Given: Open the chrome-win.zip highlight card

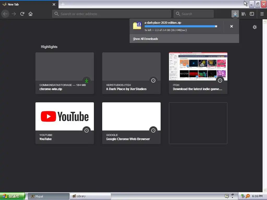Looking at the screenshot, I should coord(65,73).
